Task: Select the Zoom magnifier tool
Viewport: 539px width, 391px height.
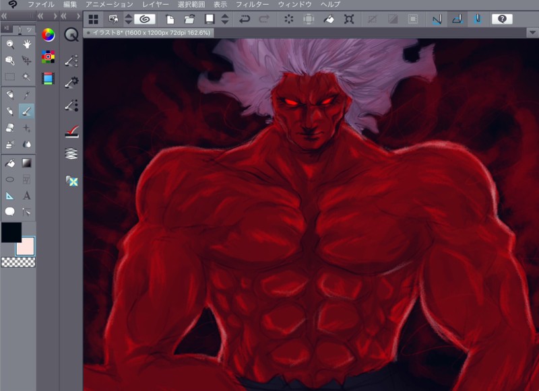Action: pos(10,44)
